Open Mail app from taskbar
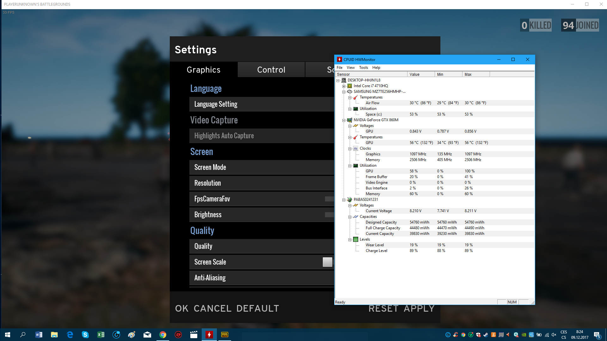Viewport: 607px width, 341px height. 147,335
